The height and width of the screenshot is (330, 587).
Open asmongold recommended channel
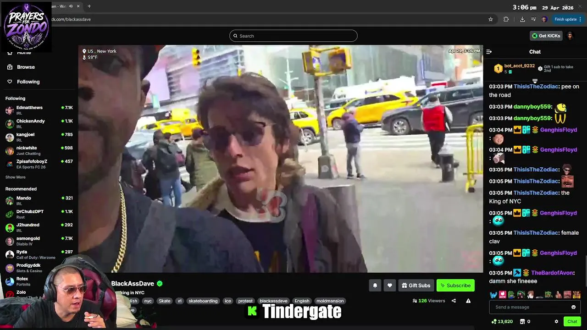[39, 241]
